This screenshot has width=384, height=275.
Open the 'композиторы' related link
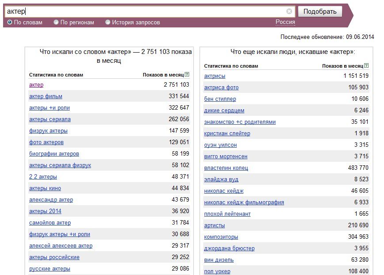pyautogui.click(x=221, y=237)
